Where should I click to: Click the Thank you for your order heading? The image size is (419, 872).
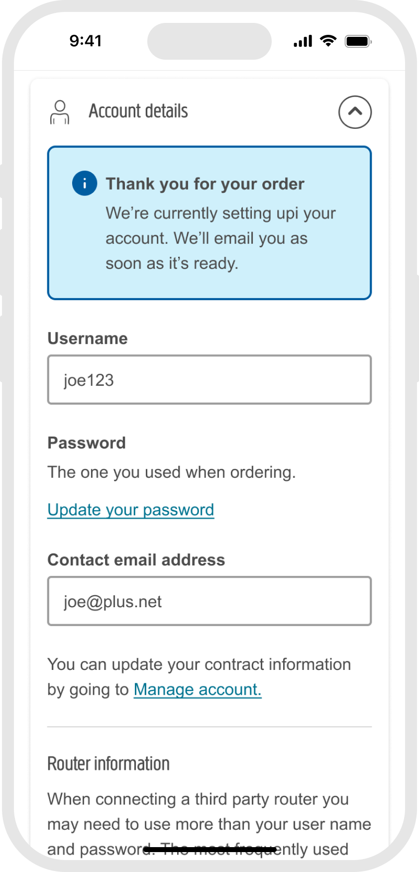(x=205, y=184)
